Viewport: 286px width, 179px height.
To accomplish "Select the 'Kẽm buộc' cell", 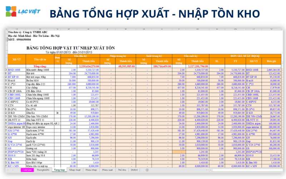I will [40, 159].
